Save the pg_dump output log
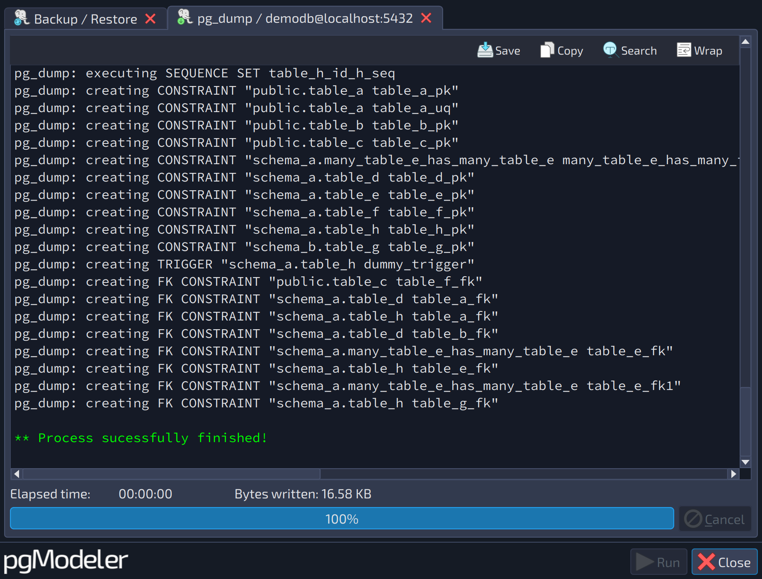Viewport: 762px width, 579px height. pos(499,50)
